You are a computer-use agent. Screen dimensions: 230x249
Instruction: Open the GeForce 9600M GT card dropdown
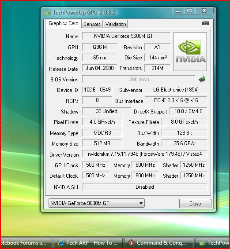pos(97,203)
